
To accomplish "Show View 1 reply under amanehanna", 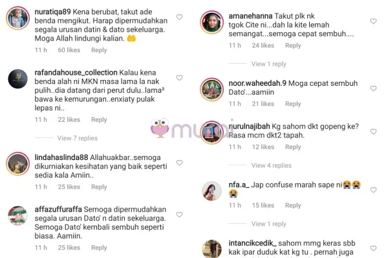I will click(x=269, y=64).
